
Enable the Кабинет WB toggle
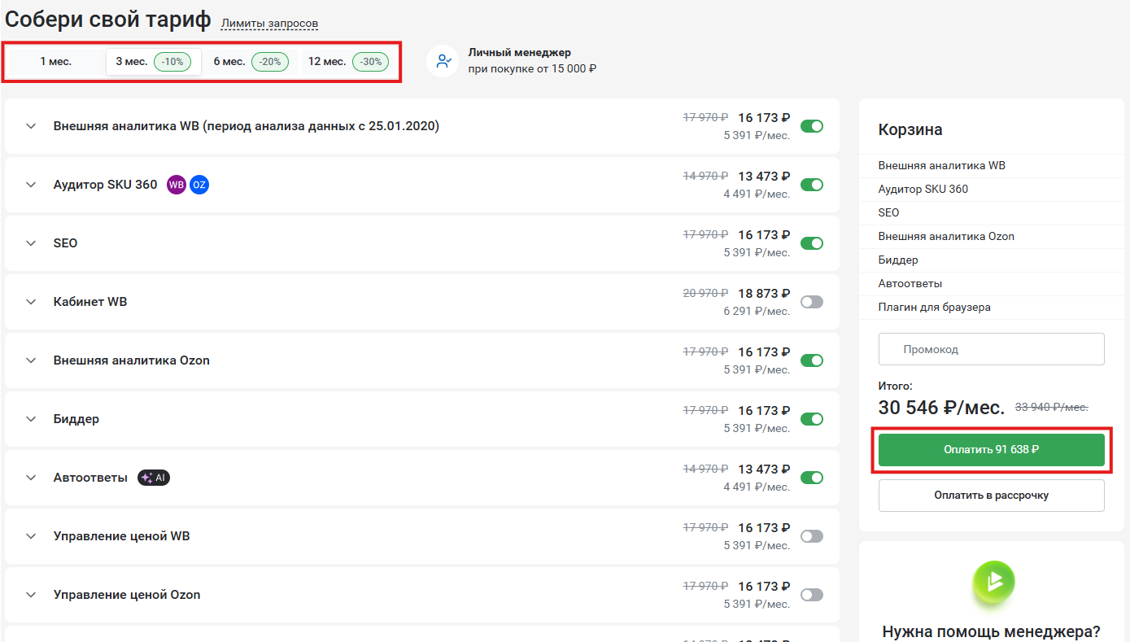point(812,302)
